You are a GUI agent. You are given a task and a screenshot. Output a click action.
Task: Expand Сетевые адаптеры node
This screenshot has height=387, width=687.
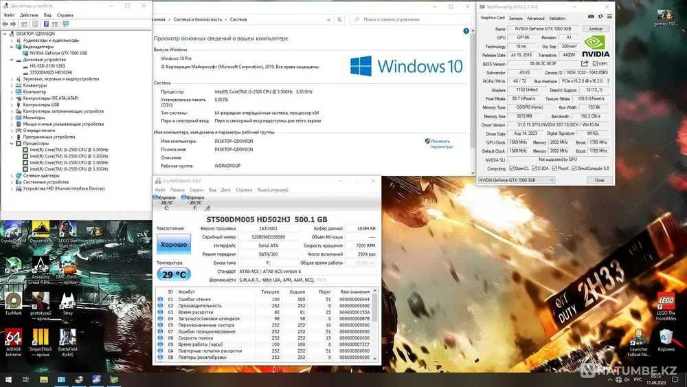12,175
